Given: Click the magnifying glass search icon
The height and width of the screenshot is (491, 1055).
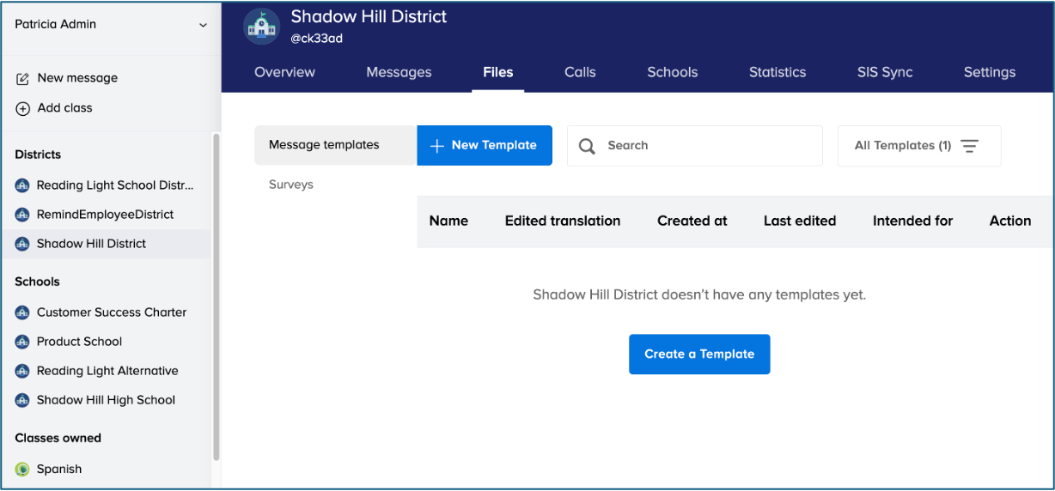Looking at the screenshot, I should coord(588,146).
